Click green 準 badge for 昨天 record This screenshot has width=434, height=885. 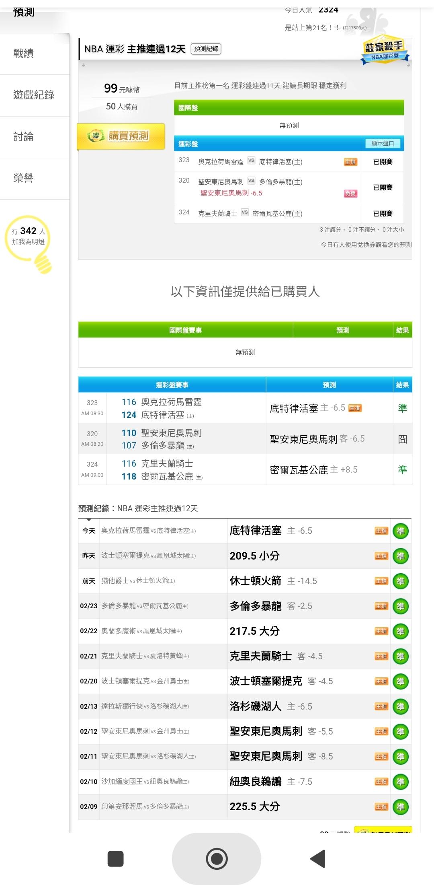pyautogui.click(x=400, y=556)
